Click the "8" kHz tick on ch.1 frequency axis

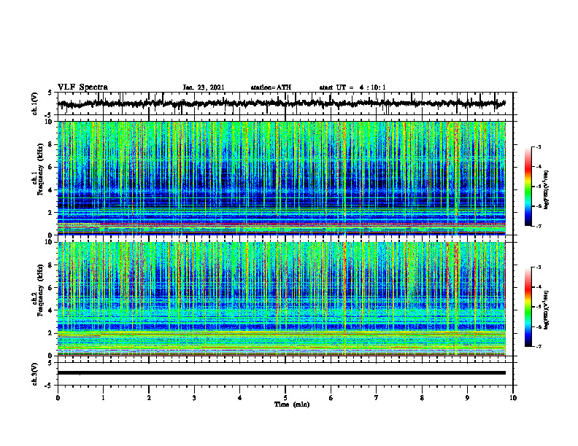(51, 144)
